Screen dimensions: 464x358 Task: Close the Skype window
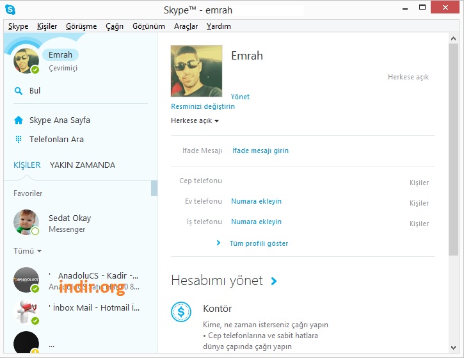tap(445, 8)
